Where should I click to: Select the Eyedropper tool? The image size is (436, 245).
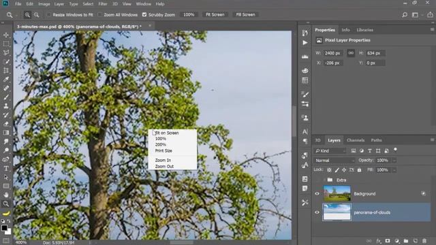(6, 80)
